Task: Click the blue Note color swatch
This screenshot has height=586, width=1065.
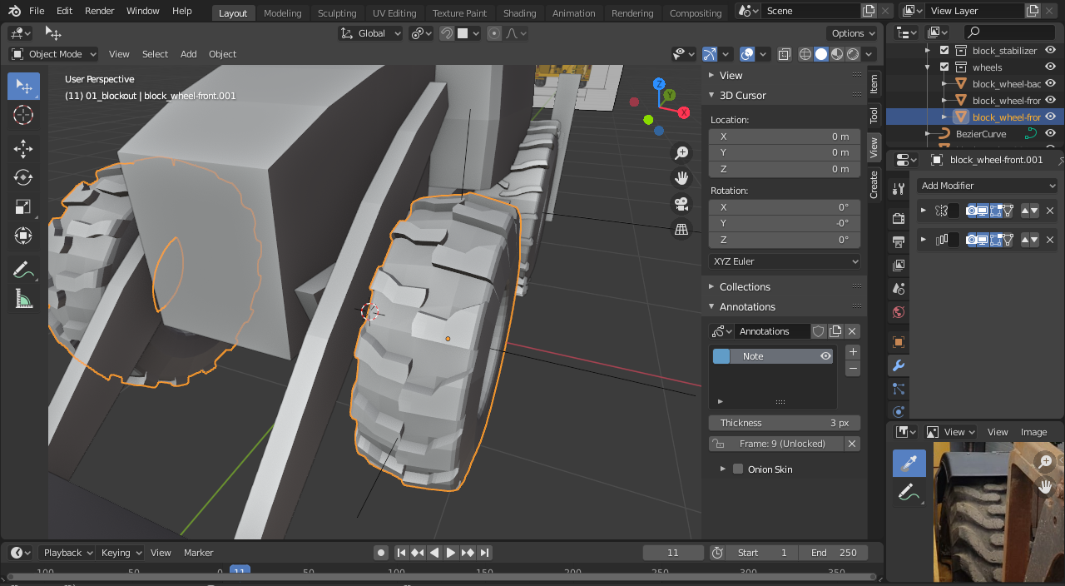Action: 721,356
